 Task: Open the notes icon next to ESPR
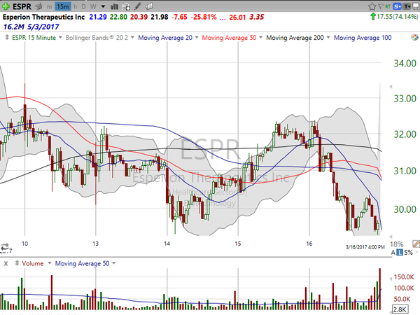point(38,6)
